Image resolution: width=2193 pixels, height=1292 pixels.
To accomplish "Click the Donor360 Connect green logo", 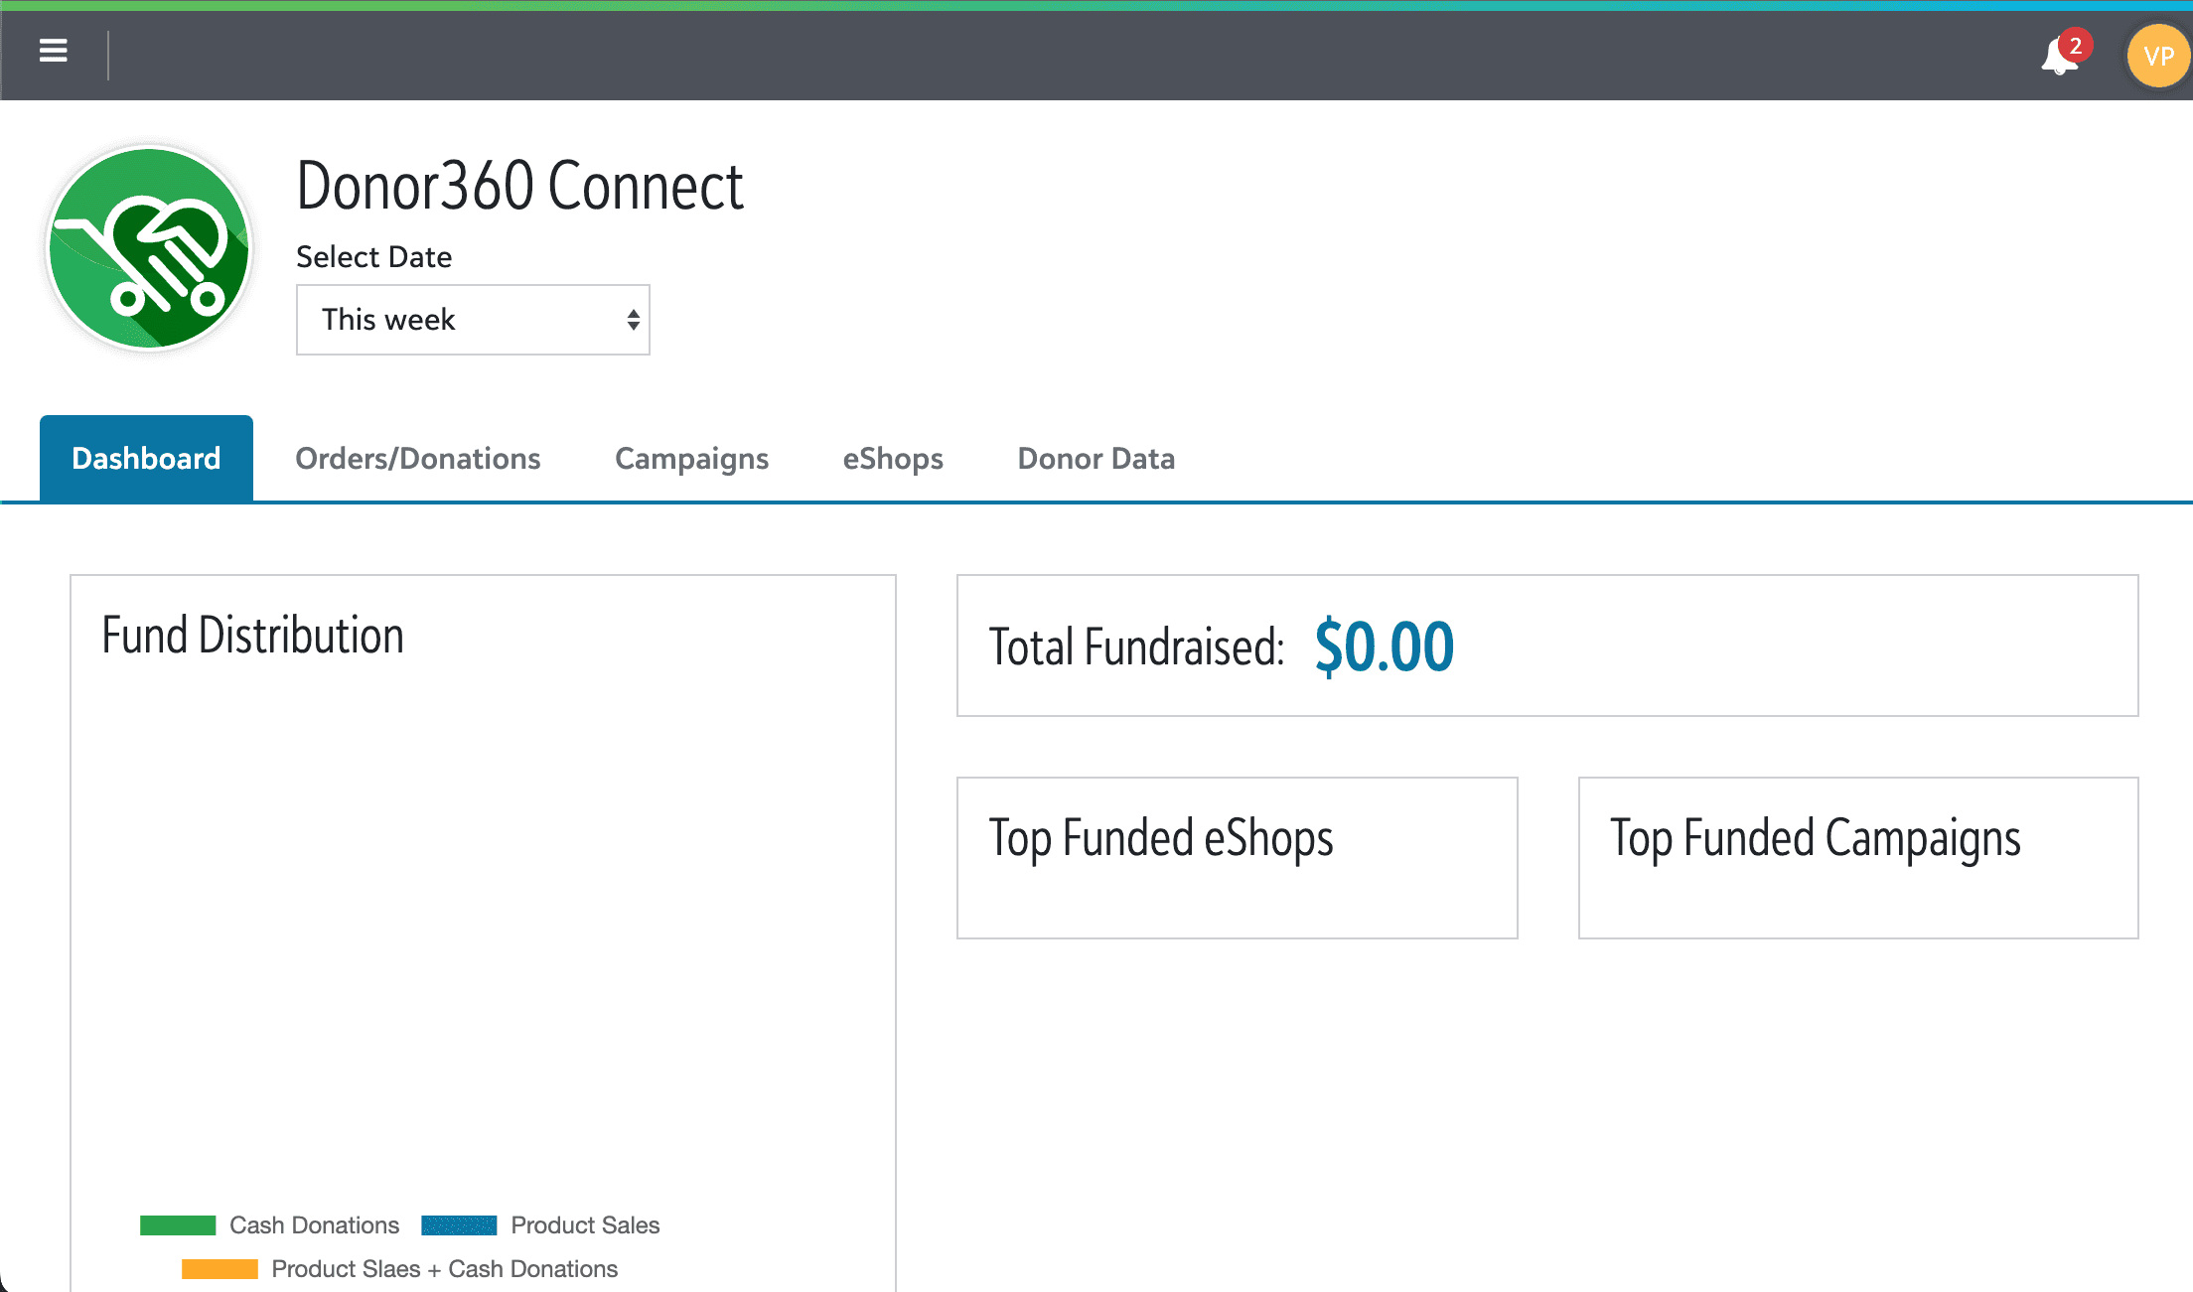I will [x=149, y=249].
